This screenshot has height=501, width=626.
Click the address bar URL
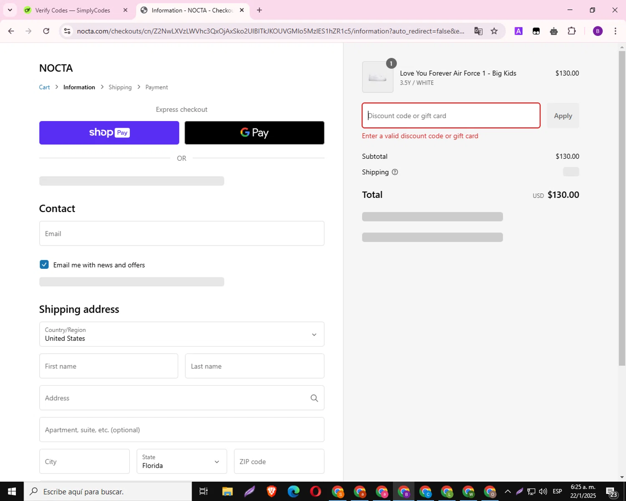[x=270, y=31]
